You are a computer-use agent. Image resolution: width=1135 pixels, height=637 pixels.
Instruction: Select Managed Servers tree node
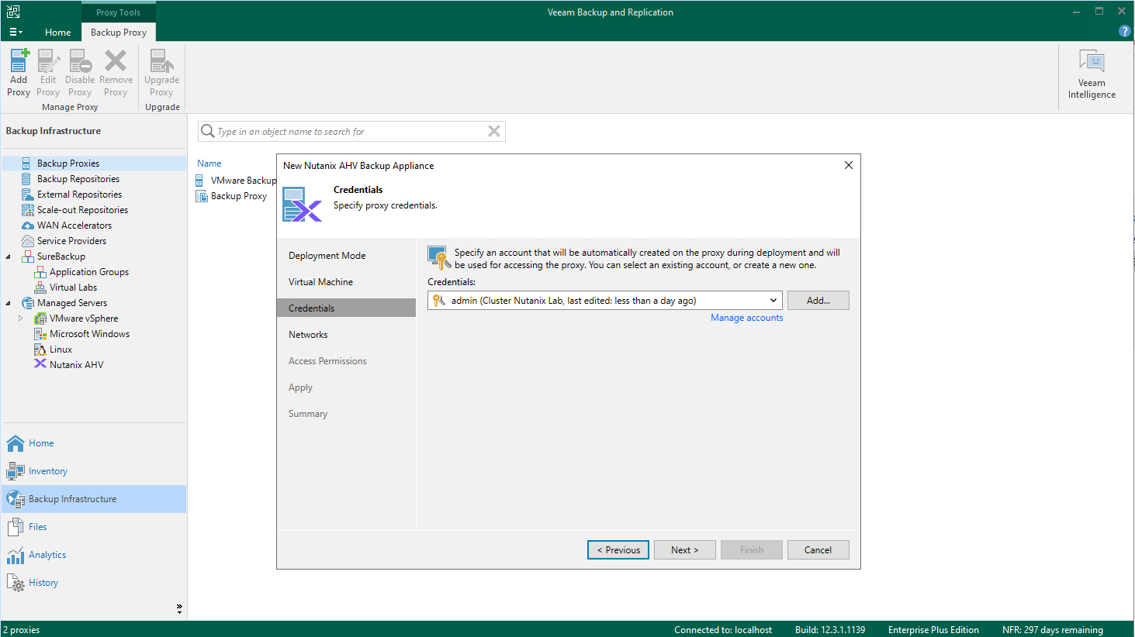click(72, 303)
